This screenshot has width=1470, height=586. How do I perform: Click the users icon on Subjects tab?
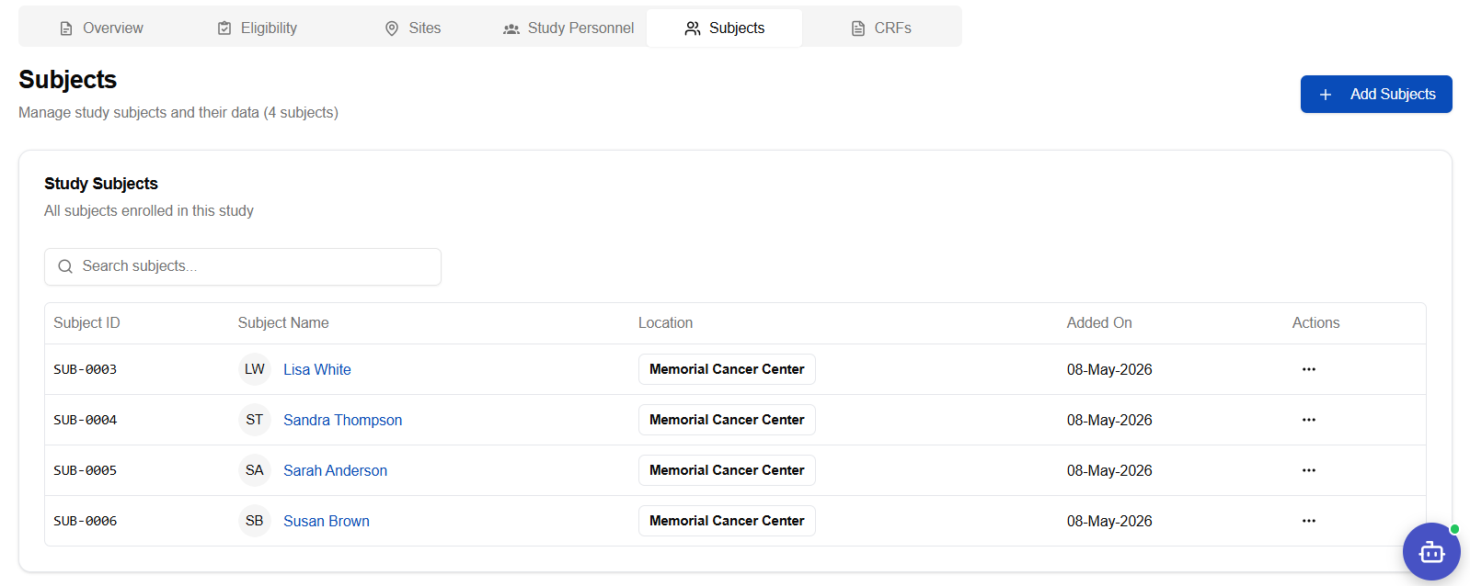click(x=693, y=28)
